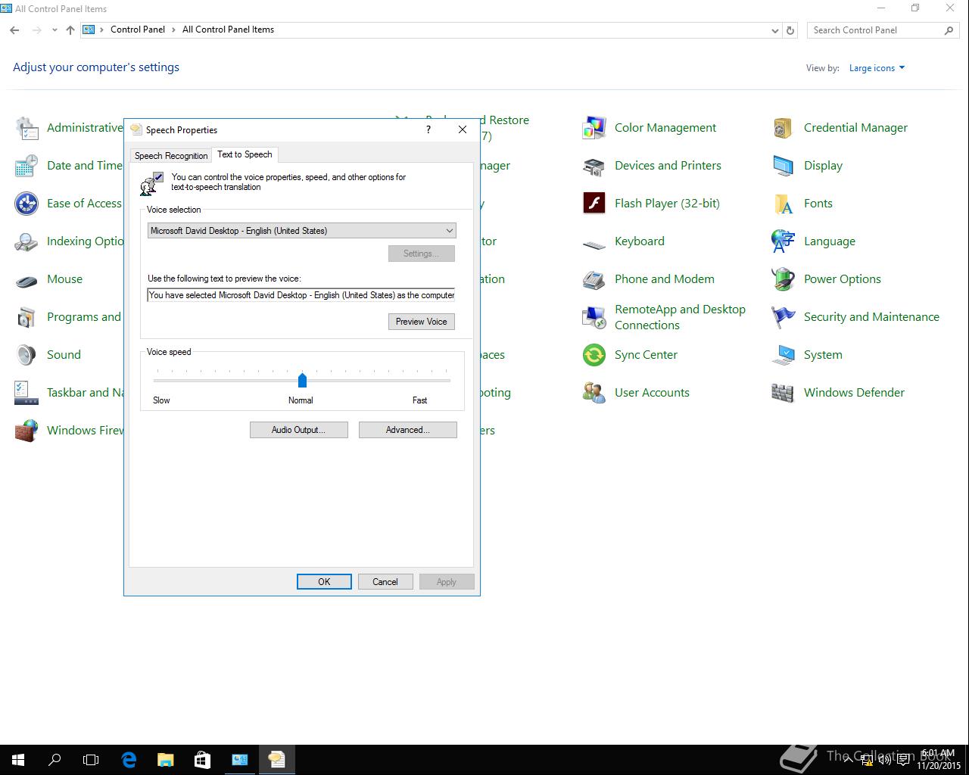Go up one level with Up arrow
Viewport: 969px width, 775px height.
click(x=70, y=30)
